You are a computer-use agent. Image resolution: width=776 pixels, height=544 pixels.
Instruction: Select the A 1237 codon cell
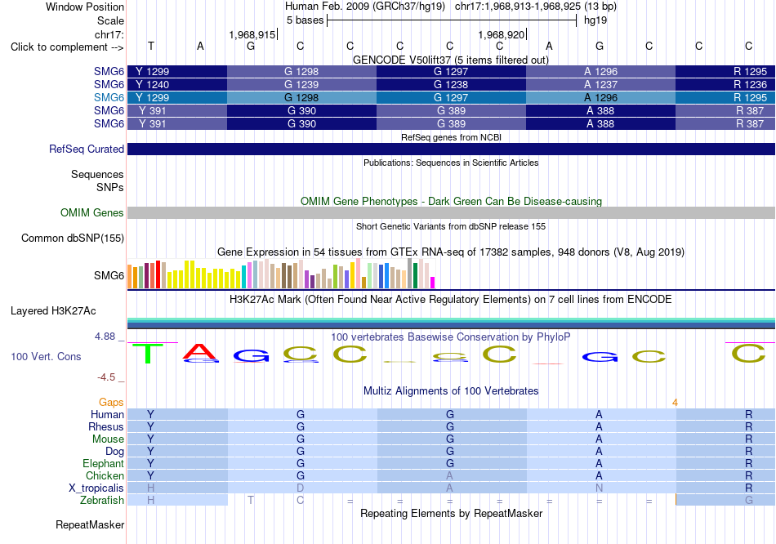pos(601,85)
